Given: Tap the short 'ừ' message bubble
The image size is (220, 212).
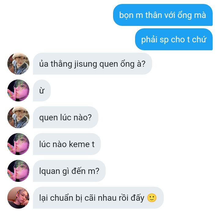Looking at the screenshot, I should 42,90.
